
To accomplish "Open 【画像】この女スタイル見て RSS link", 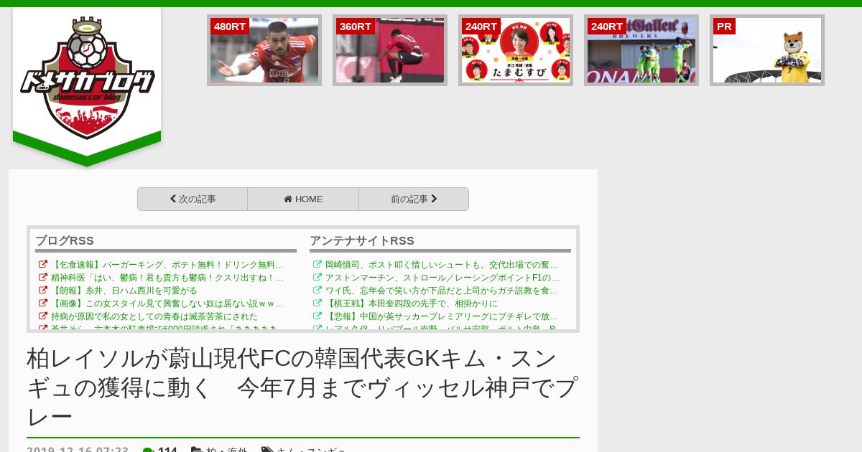I will click(167, 303).
